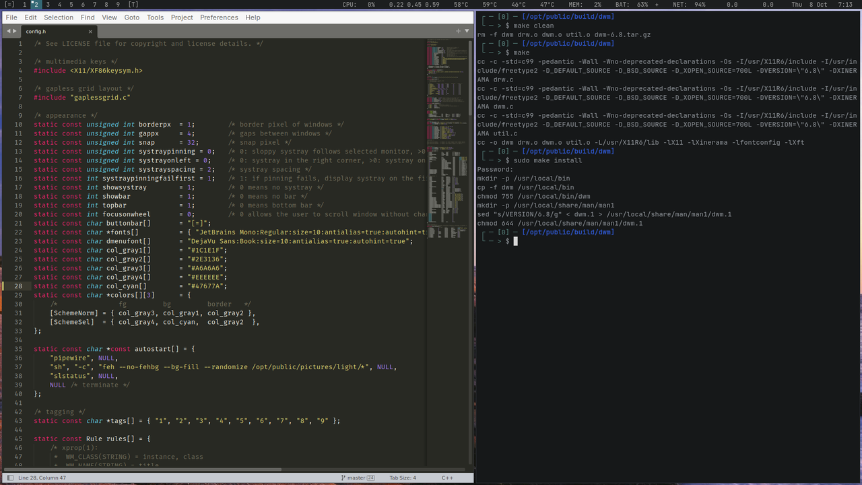Switch to dwm tag 5

71,5
